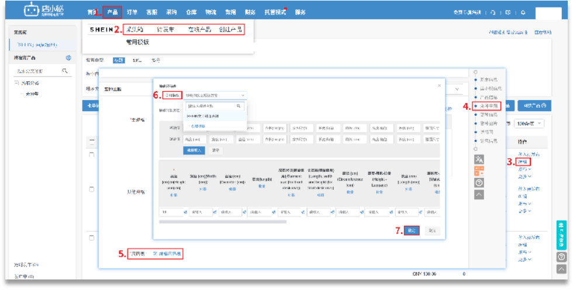573x290 pixels.
Task: Click the translate icon in side panel
Action: [x=479, y=160]
